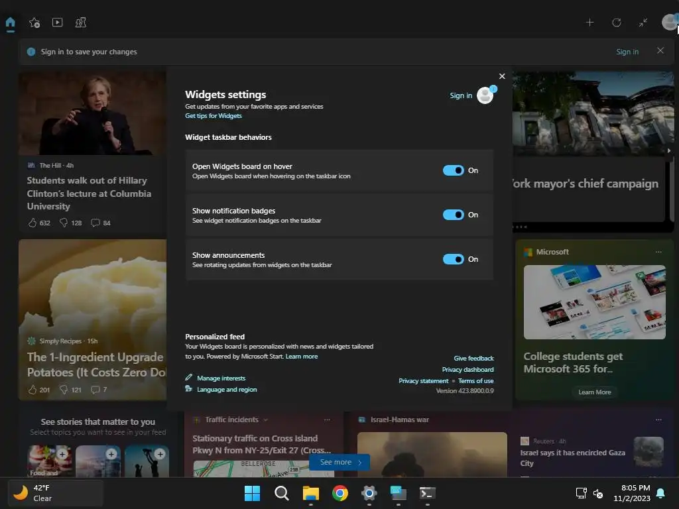Open the Home feed tab icon
This screenshot has width=679, height=509.
(11, 23)
